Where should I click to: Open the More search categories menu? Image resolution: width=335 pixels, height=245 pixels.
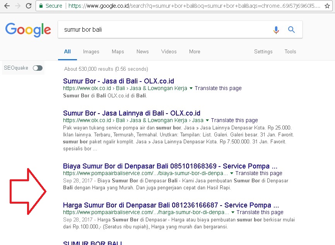(x=195, y=52)
